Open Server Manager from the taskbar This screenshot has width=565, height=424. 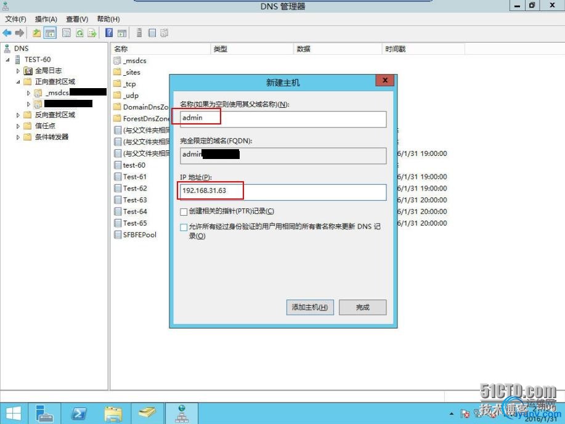click(x=44, y=414)
